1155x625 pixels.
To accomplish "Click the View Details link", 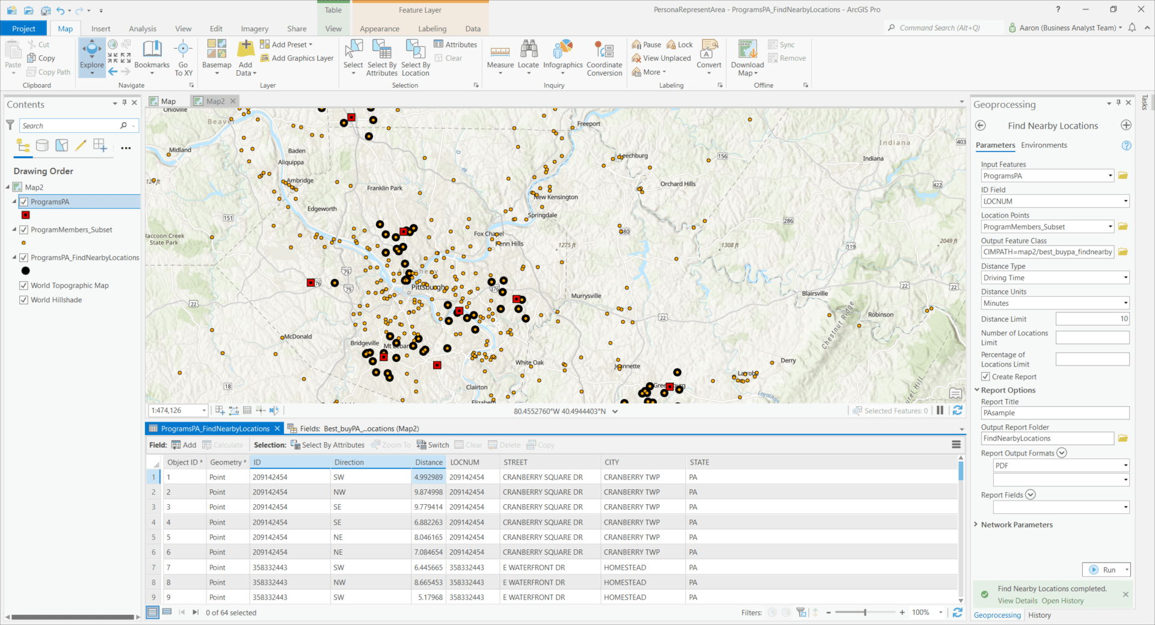I will click(1017, 600).
